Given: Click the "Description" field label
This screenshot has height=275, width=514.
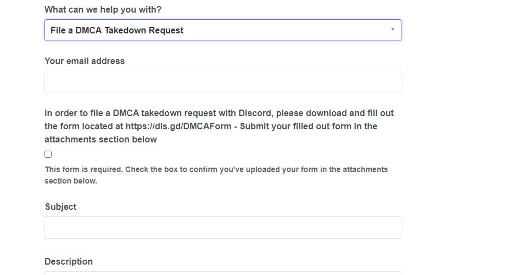Looking at the screenshot, I should coord(69,262).
